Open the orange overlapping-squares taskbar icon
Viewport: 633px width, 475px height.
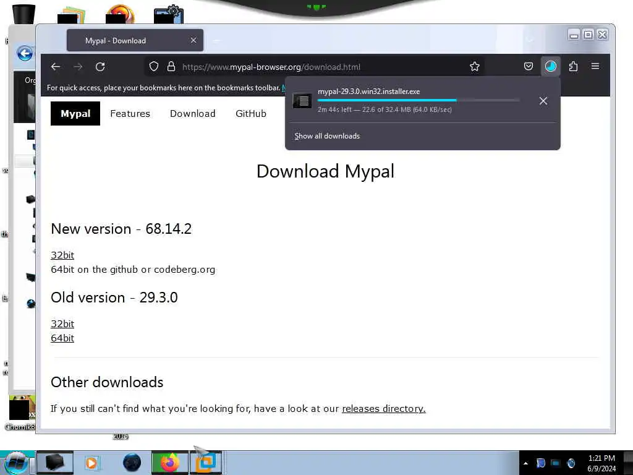pos(205,463)
